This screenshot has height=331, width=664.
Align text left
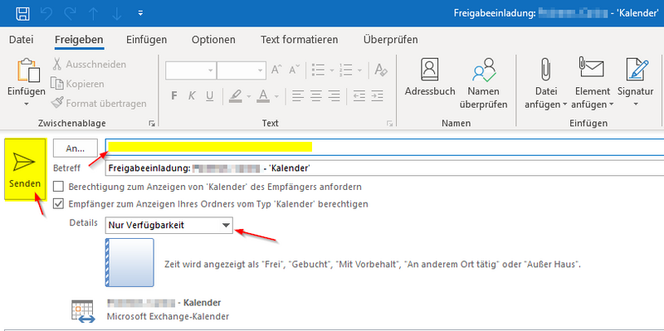point(298,96)
